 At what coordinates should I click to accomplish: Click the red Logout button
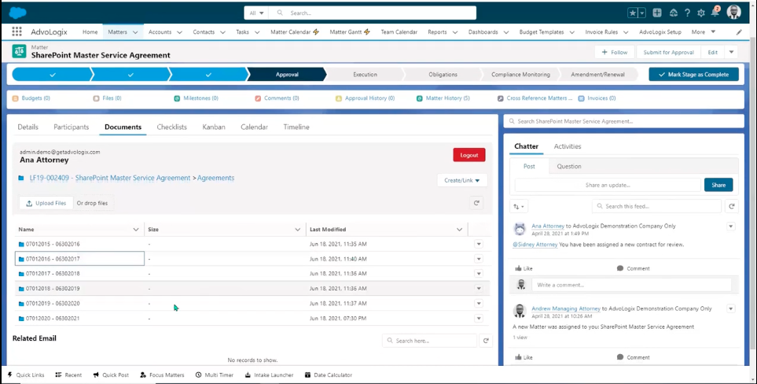point(469,155)
